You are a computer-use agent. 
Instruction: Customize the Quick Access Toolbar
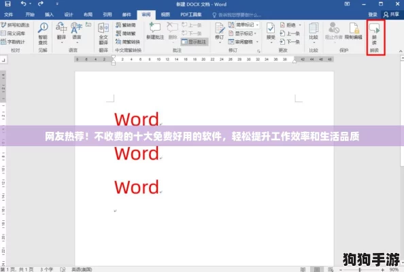pos(57,4)
